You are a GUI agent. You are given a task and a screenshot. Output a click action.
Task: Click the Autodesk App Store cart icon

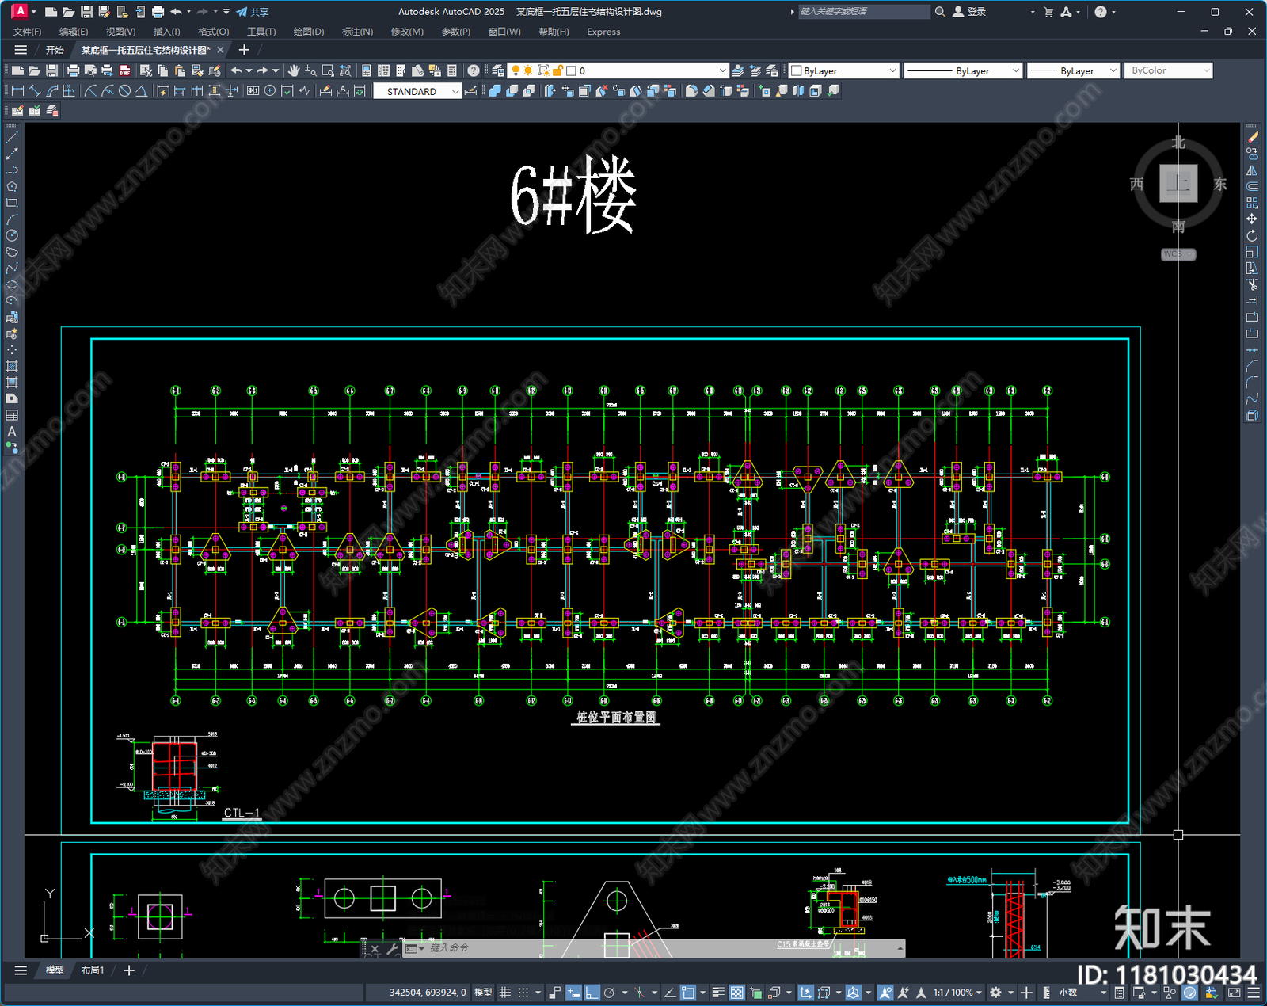(1048, 12)
